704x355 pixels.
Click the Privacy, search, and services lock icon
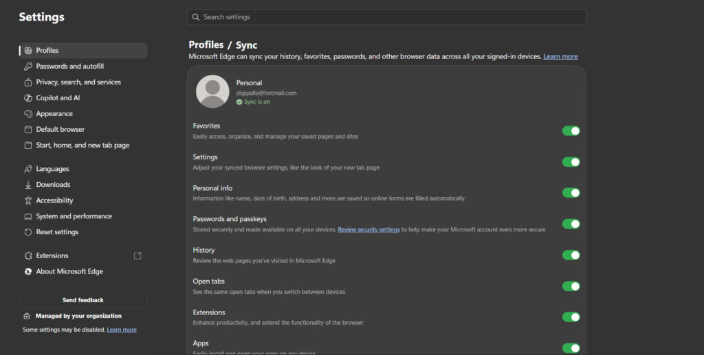(x=27, y=82)
